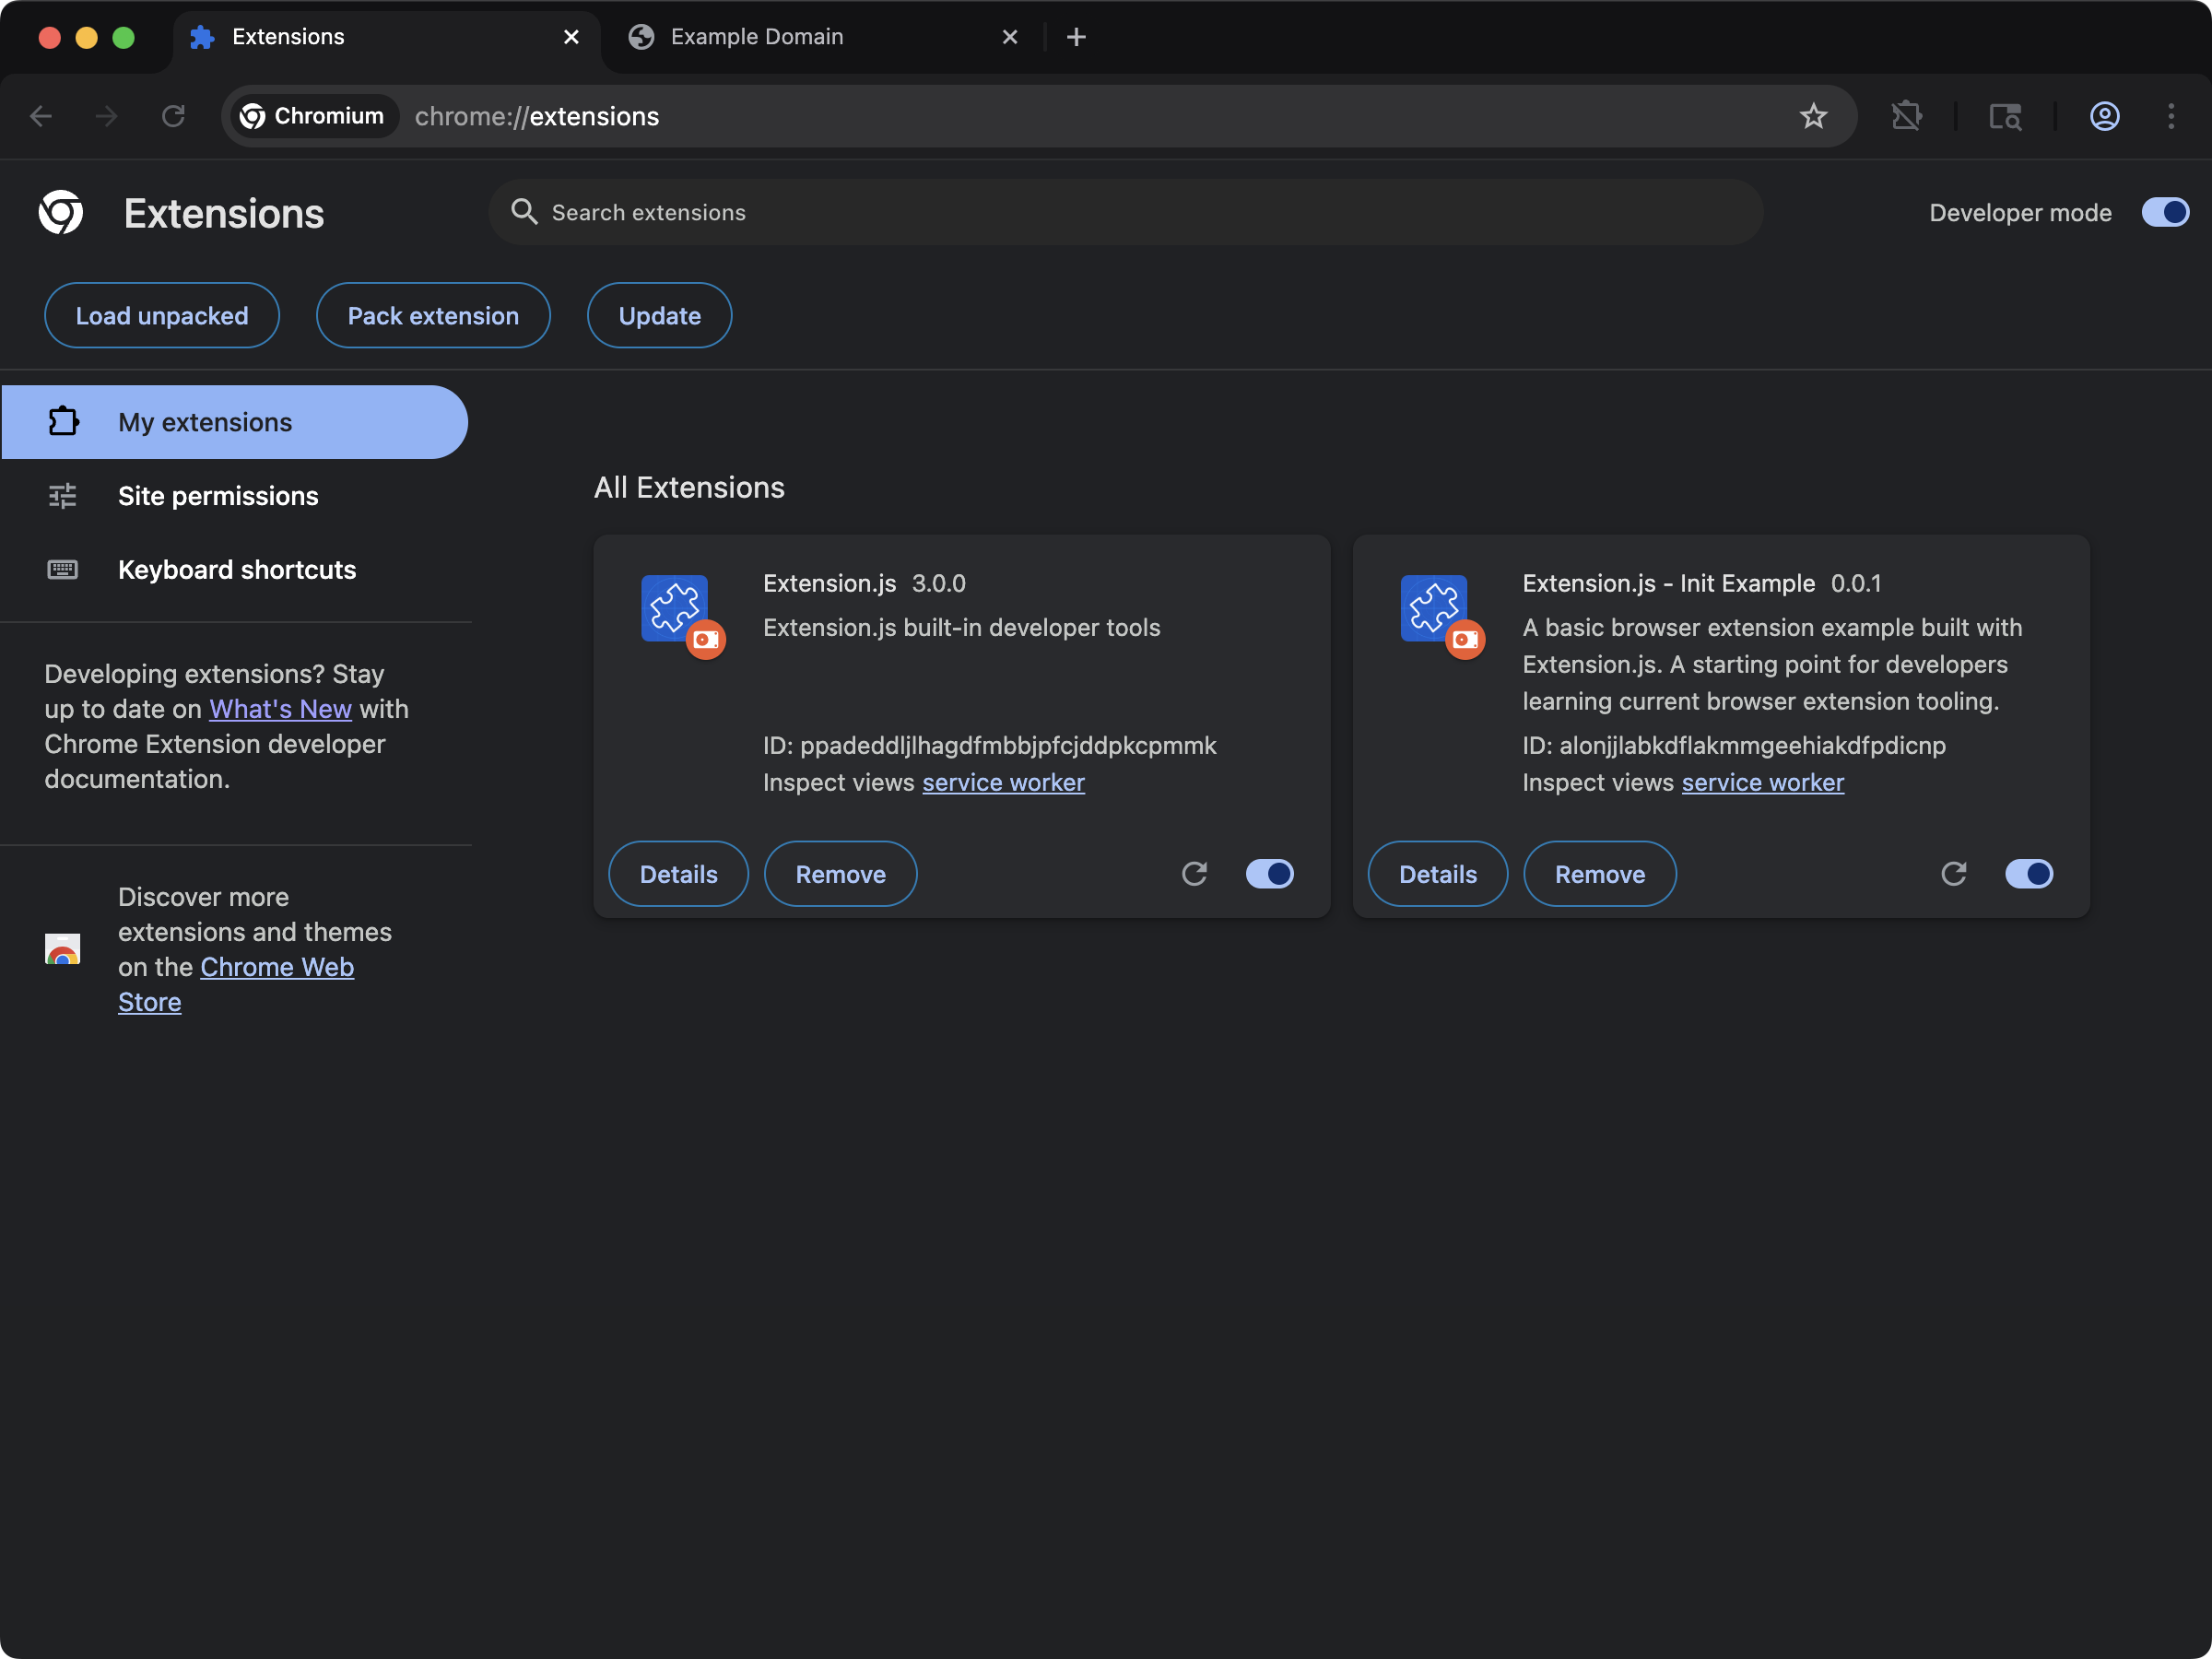Open the What's New link
This screenshot has width=2212, height=1659.
click(x=280, y=709)
